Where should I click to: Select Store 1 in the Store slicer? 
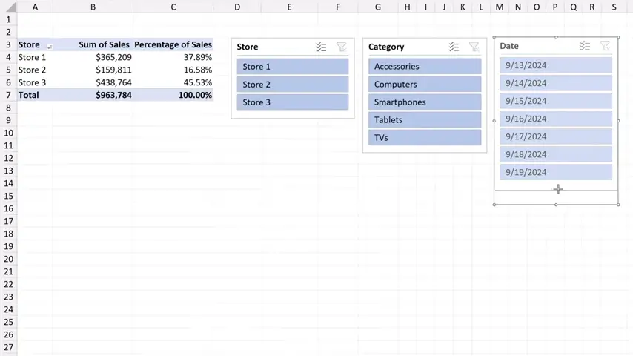[292, 67]
